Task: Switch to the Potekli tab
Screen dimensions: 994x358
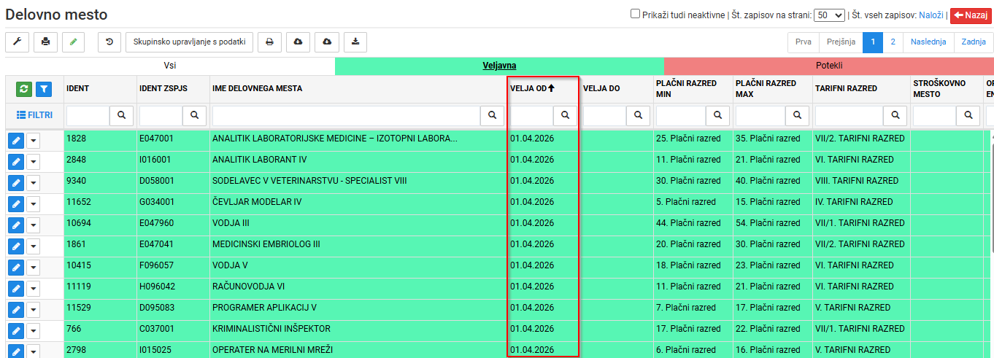Action: [x=829, y=66]
